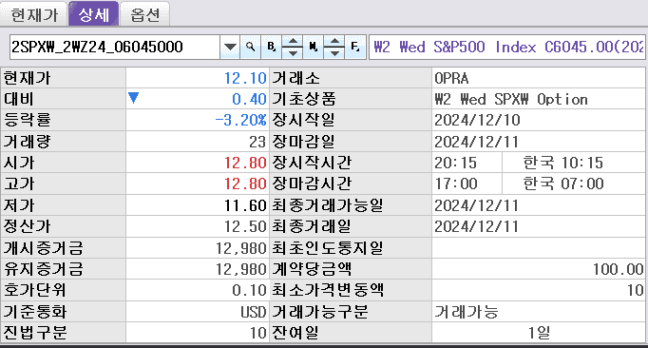Click the down arrow between M and F buttons
Viewport: 648px width, 348px height.
point(334,52)
